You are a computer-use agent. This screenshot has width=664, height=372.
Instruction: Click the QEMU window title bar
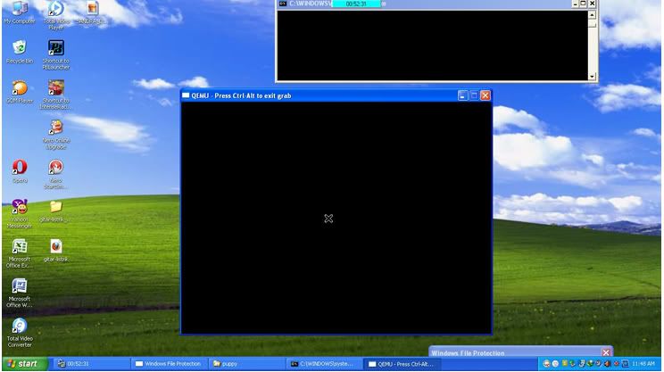tap(336, 95)
